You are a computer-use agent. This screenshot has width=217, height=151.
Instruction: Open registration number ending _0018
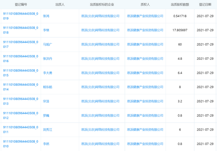click(21, 30)
